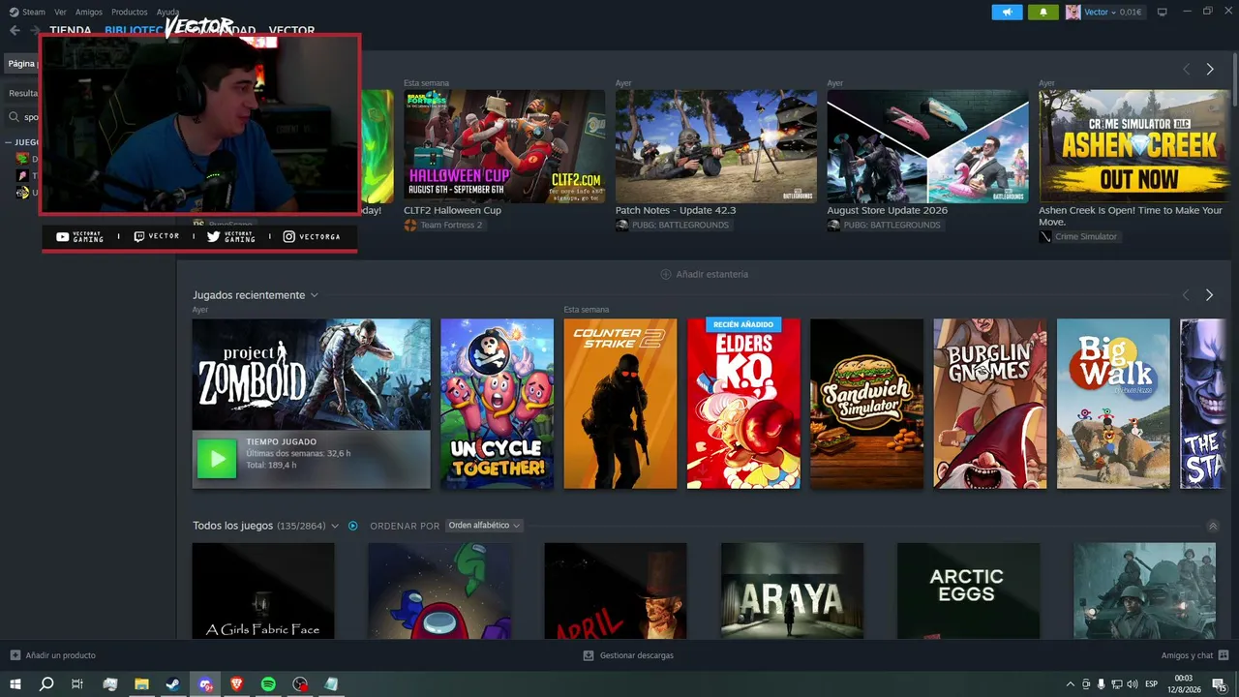Image resolution: width=1239 pixels, height=697 pixels.
Task: Switch to Big Picture mode monitor icon
Action: point(1163,12)
